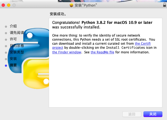Click the greyed-out 返回 button
This screenshot has height=120, width=167.
[132, 114]
